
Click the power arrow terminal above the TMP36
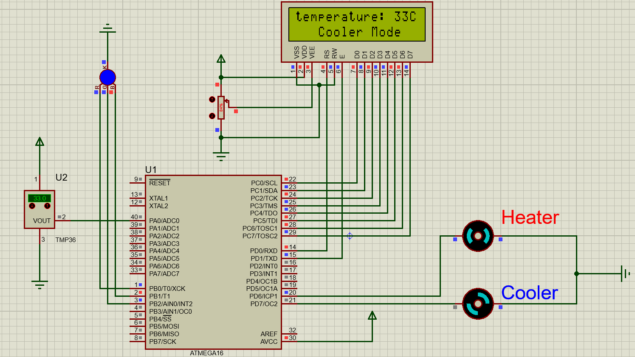[40, 142]
